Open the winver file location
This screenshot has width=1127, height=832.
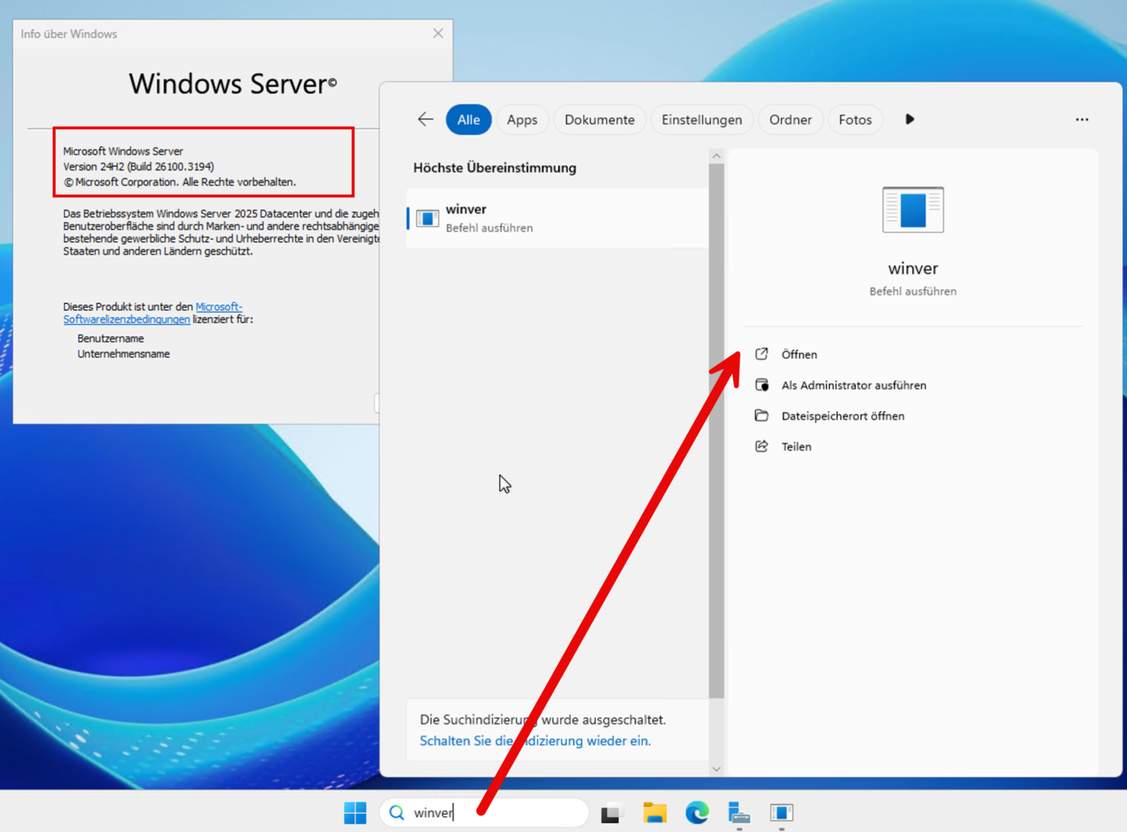[843, 416]
